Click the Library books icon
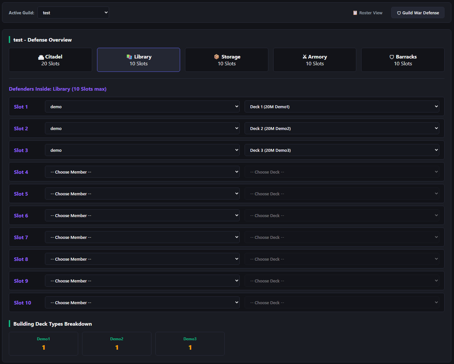This screenshot has width=454, height=364. (129, 57)
